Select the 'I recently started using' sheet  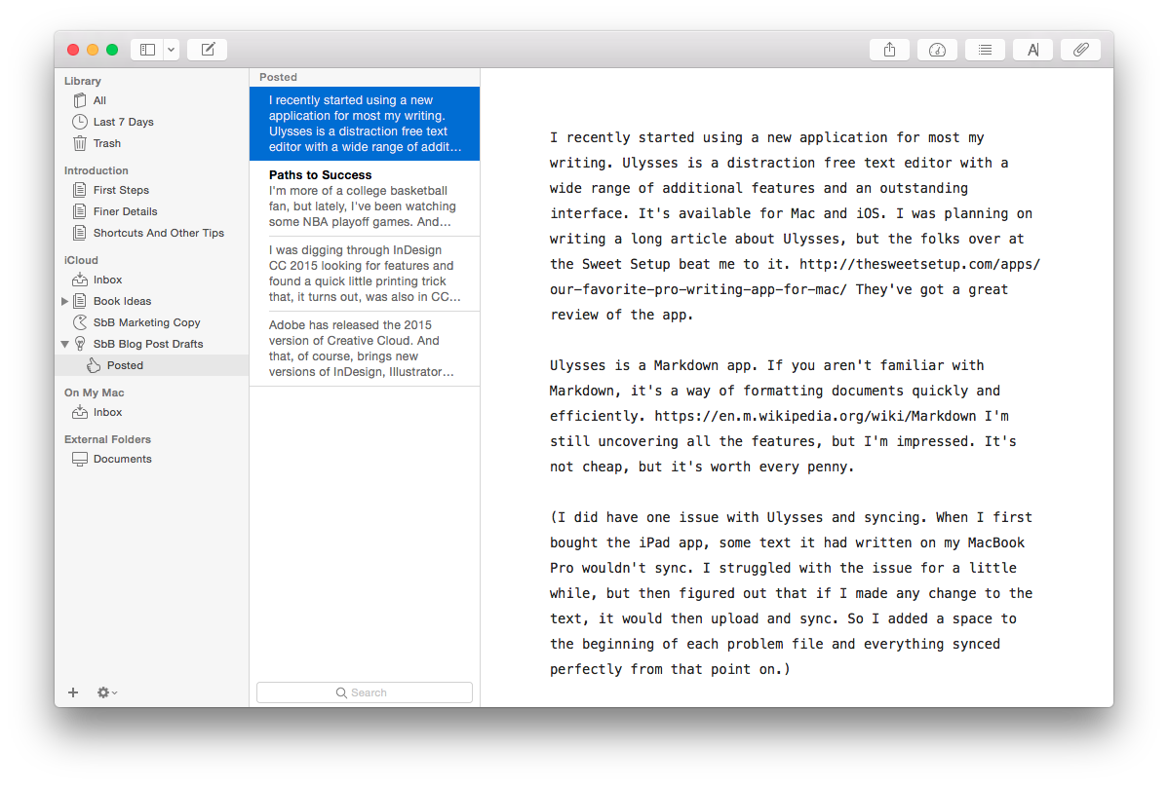click(365, 124)
